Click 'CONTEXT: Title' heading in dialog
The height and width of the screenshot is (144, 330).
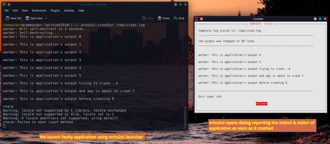[261, 24]
